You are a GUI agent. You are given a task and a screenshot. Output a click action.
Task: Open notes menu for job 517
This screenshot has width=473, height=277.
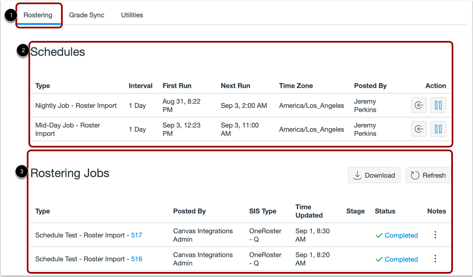click(435, 235)
